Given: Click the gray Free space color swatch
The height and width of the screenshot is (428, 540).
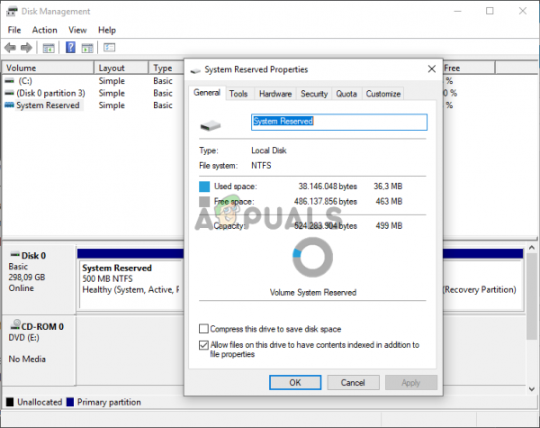Looking at the screenshot, I should [204, 202].
